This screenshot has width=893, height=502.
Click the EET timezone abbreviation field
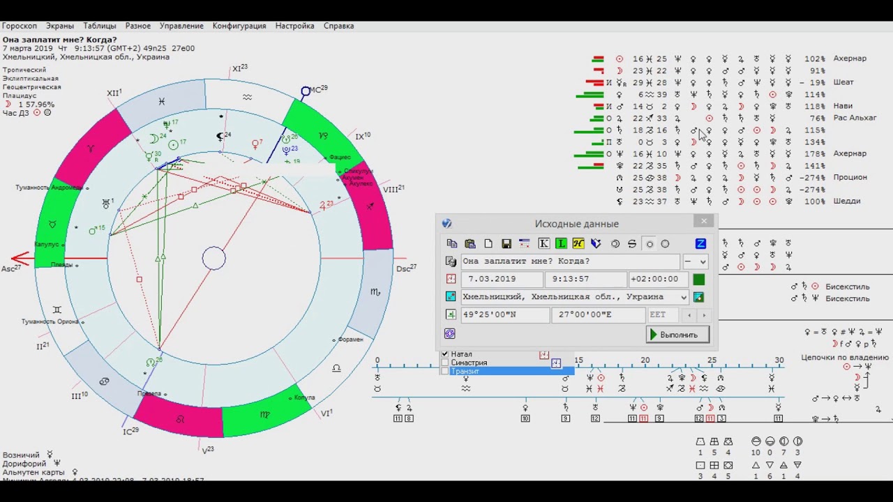tap(664, 315)
